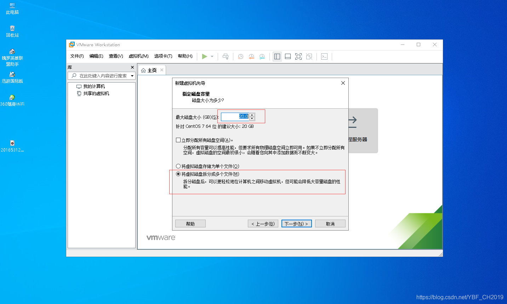The image size is (507, 304).
Task: Close the library panel with its X
Action: point(132,67)
